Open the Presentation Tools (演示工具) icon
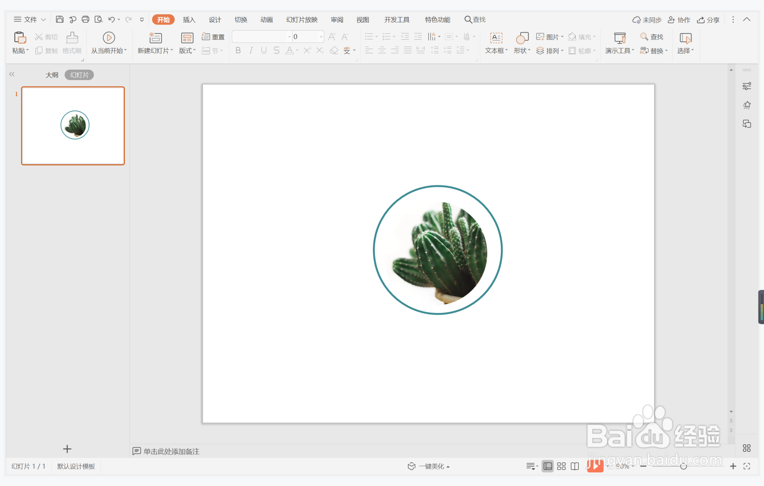The width and height of the screenshot is (764, 486). point(620,38)
